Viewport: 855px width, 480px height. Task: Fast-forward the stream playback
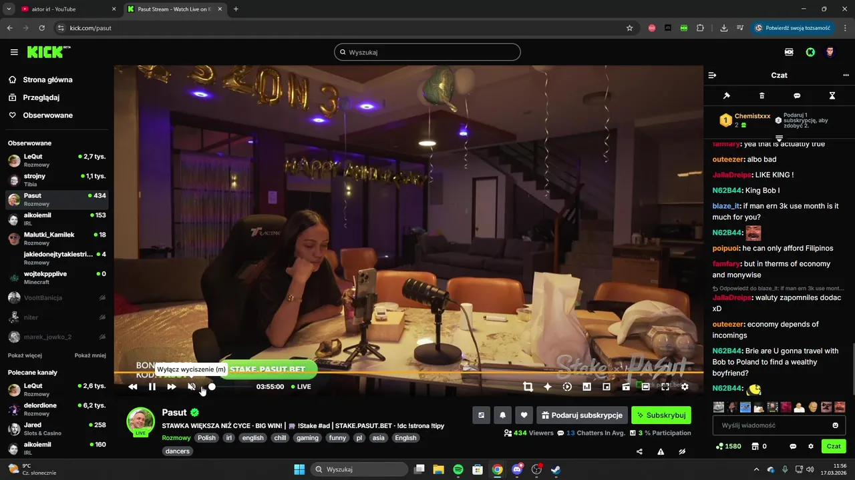point(172,387)
